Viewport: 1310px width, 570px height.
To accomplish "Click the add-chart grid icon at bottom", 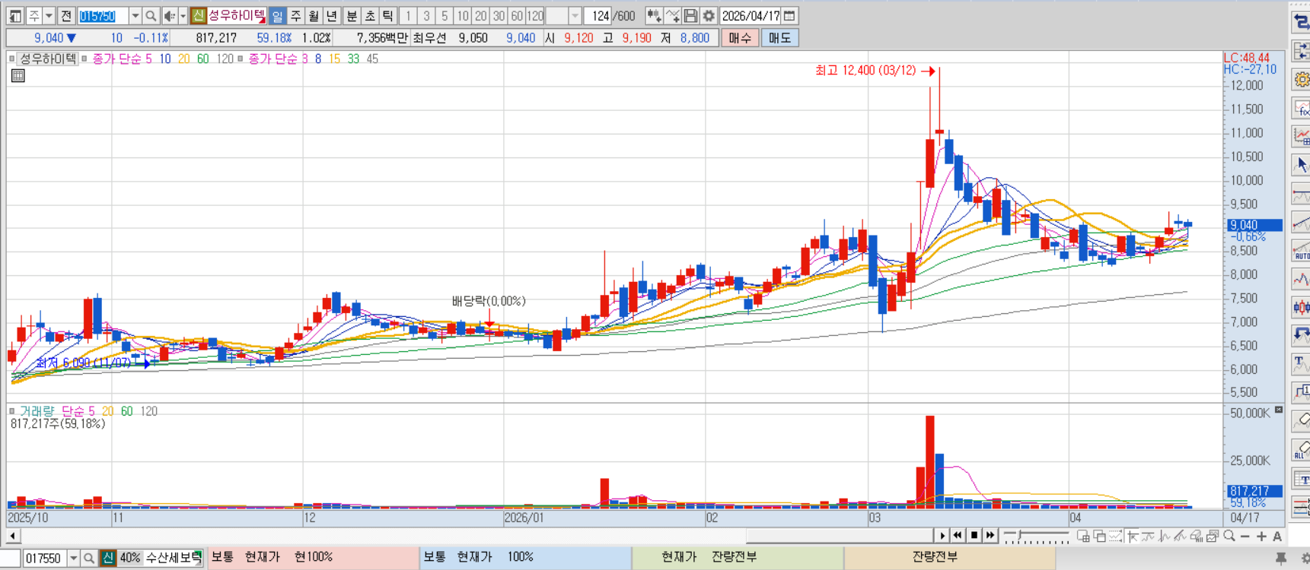I will [x=1083, y=536].
